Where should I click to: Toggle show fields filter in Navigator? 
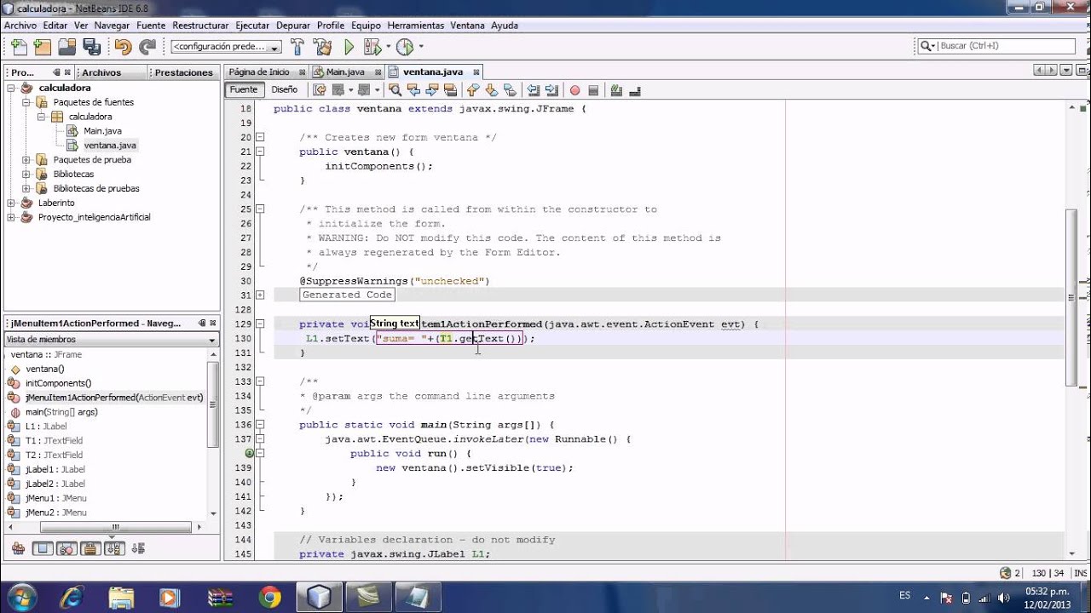tap(43, 549)
